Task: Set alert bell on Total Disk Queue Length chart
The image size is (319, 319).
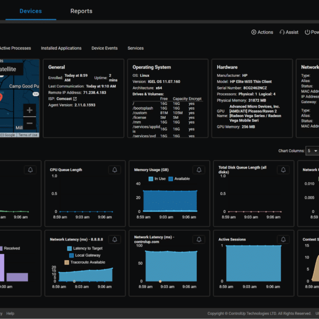Action: pos(283,170)
